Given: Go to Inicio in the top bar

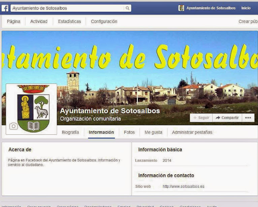Looking at the screenshot, I should point(246,8).
